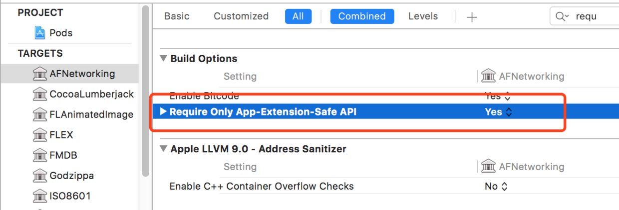Collapse the Build Options section
The image size is (619, 210).
pos(163,58)
